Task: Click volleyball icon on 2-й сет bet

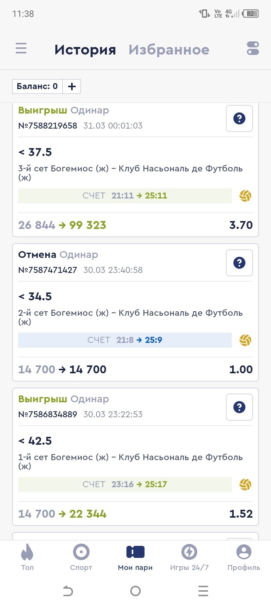Action: 245,340
